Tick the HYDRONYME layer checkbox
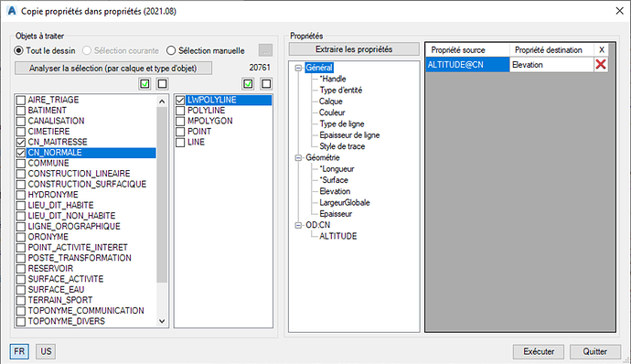The height and width of the screenshot is (364, 631). pos(21,195)
